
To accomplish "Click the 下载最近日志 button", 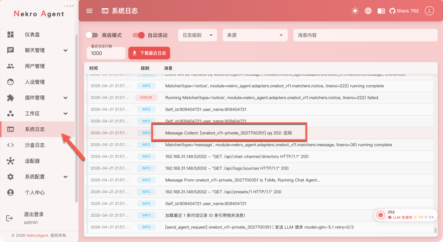I will [149, 53].
